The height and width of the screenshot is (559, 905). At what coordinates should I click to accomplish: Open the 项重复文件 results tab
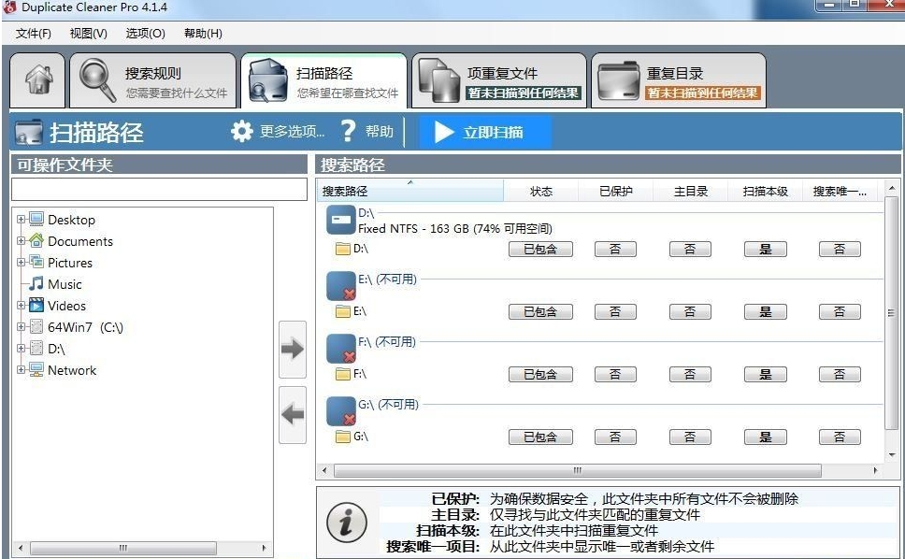[498, 80]
